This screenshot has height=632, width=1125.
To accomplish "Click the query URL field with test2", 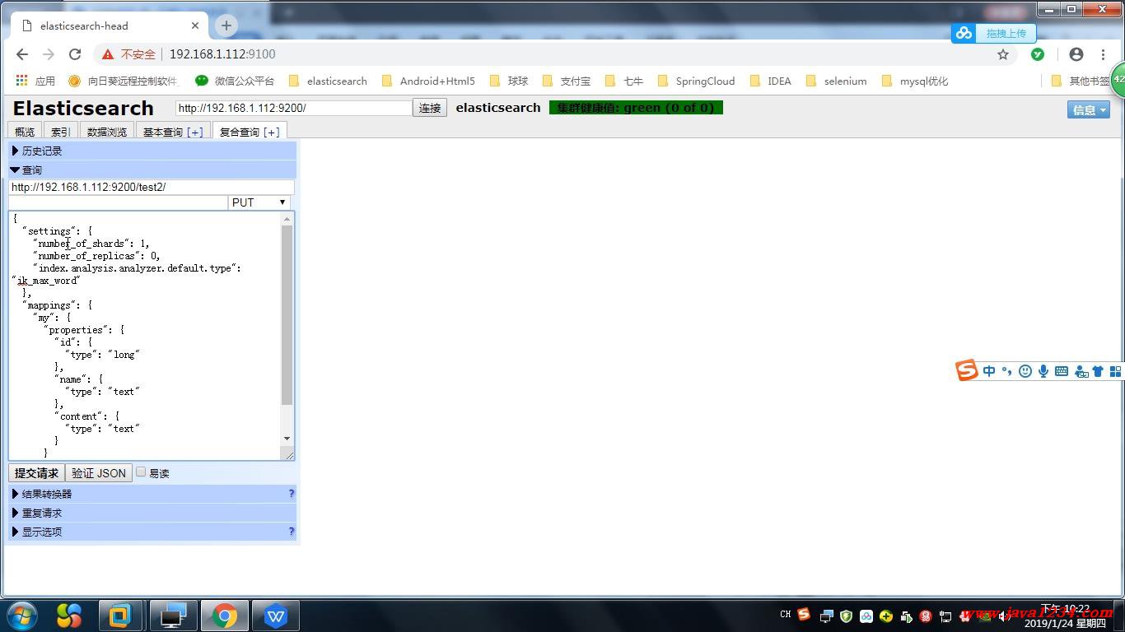I will click(152, 187).
